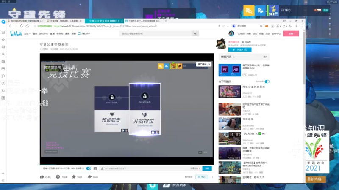Switch to the first browser tab
The image size is (339, 190).
point(25,21)
